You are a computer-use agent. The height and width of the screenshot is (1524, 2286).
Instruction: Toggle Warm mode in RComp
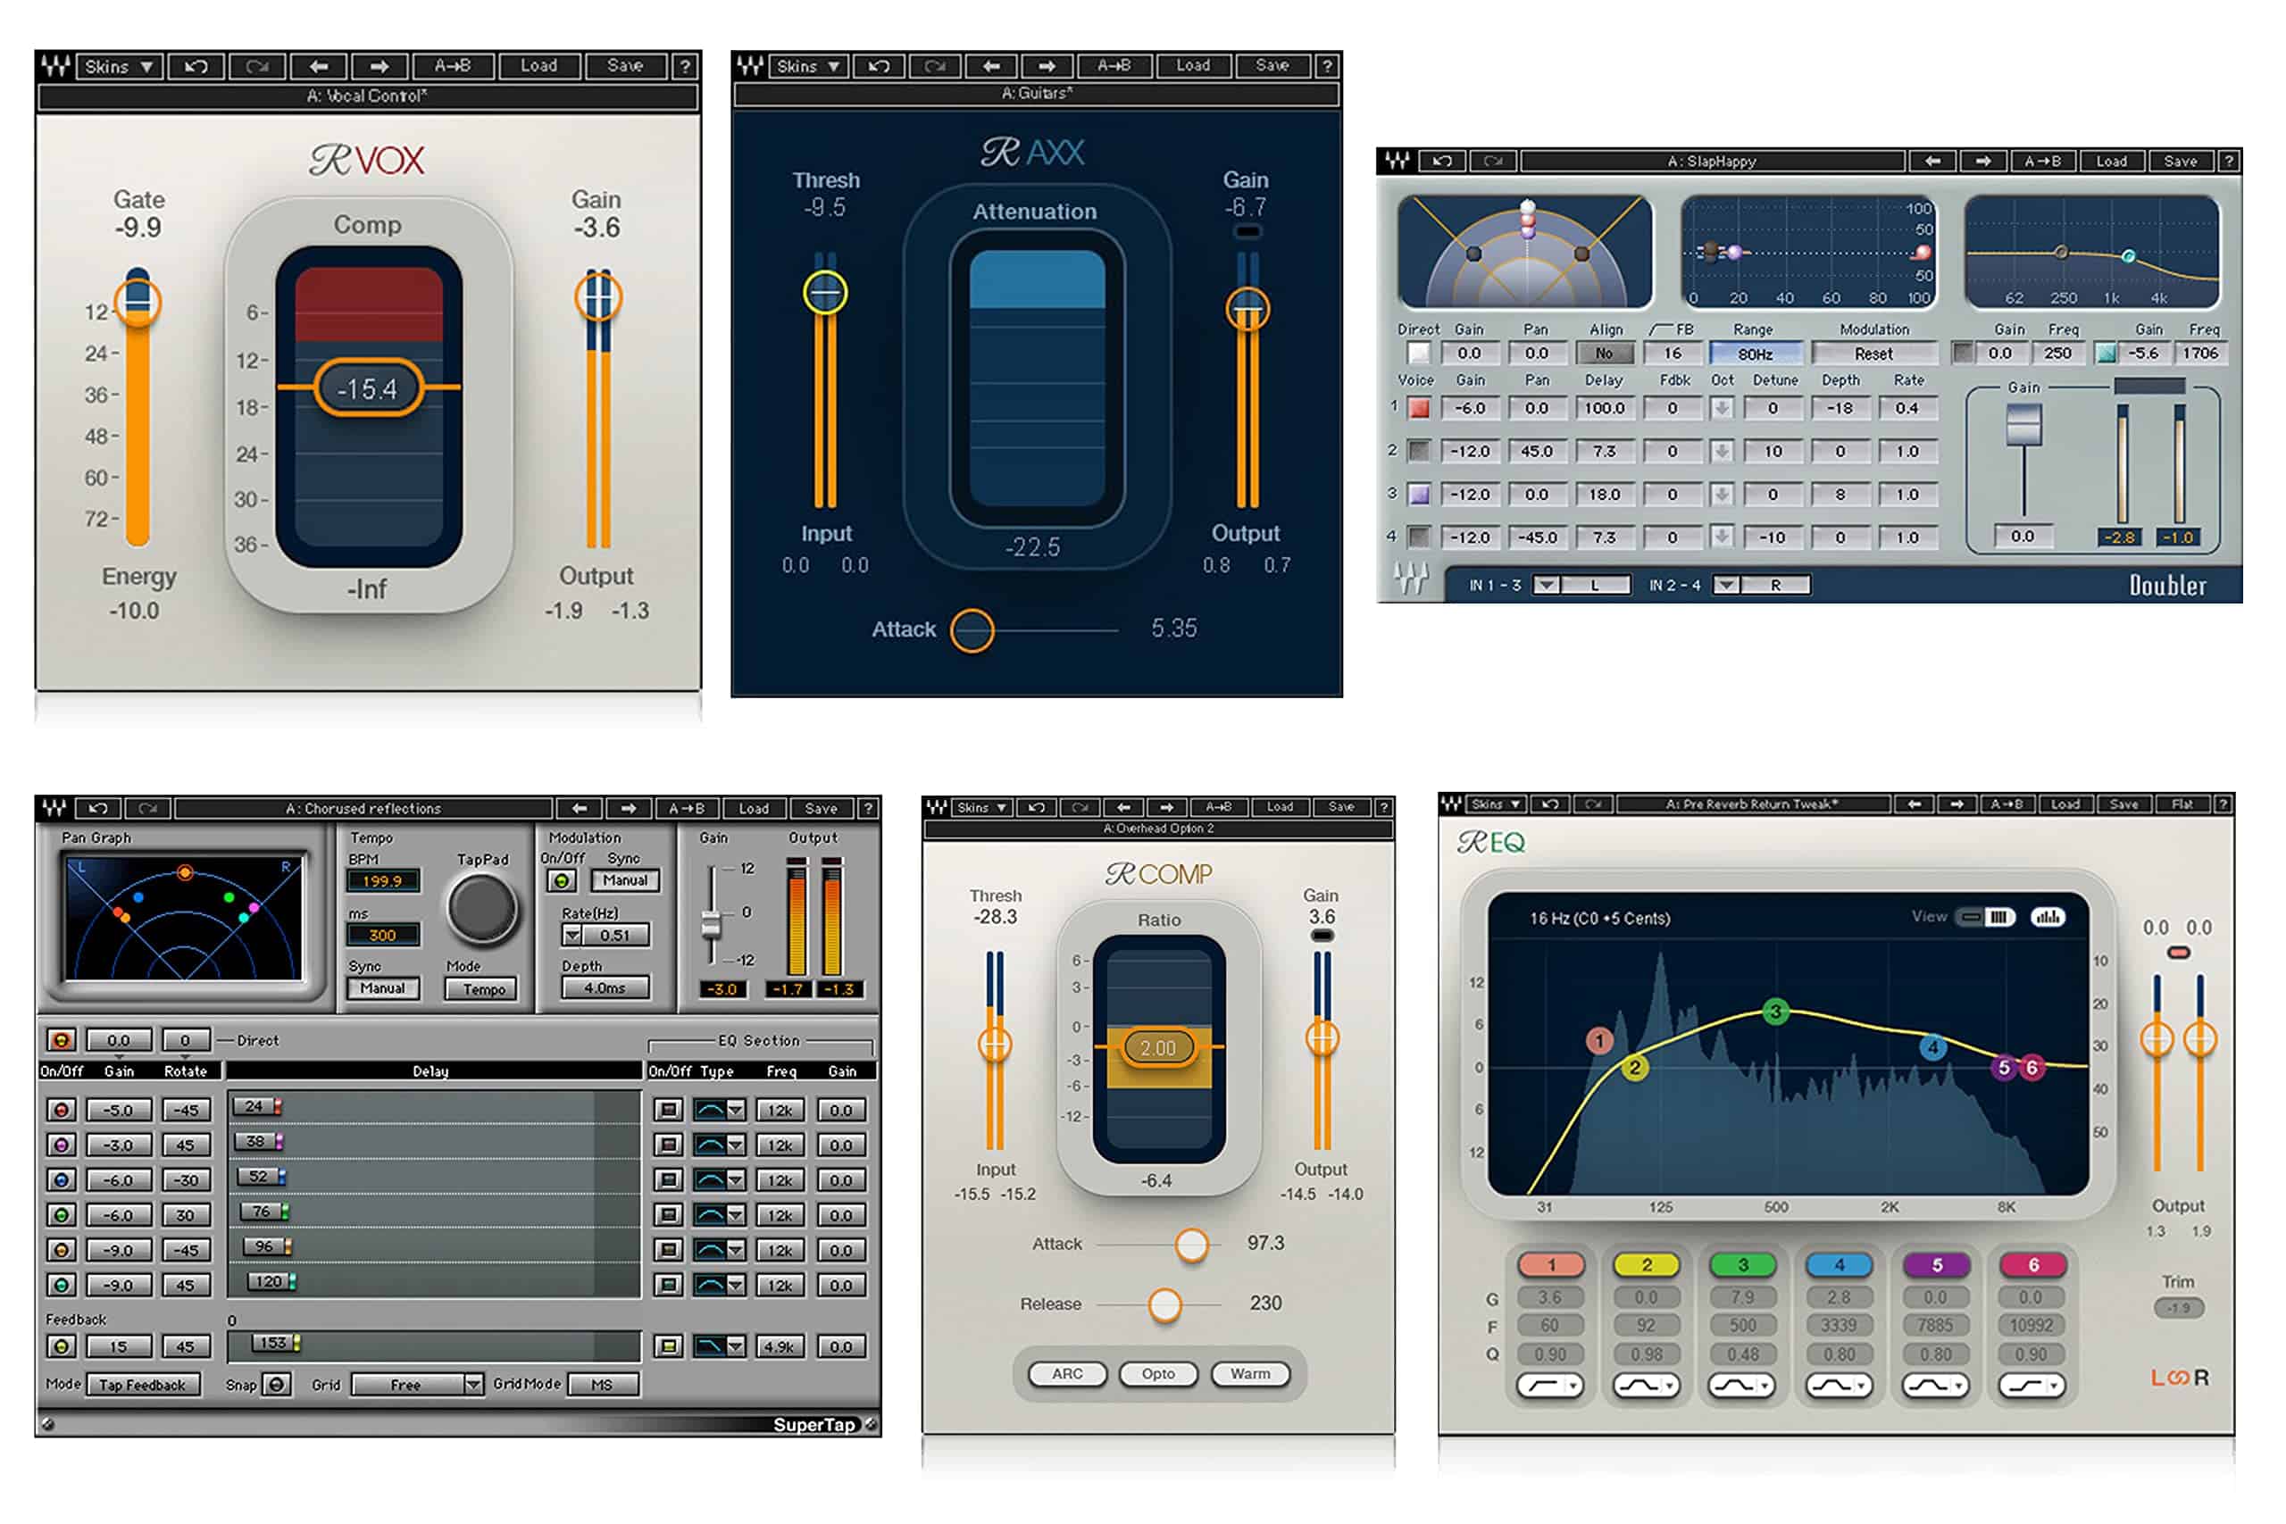click(1250, 1373)
